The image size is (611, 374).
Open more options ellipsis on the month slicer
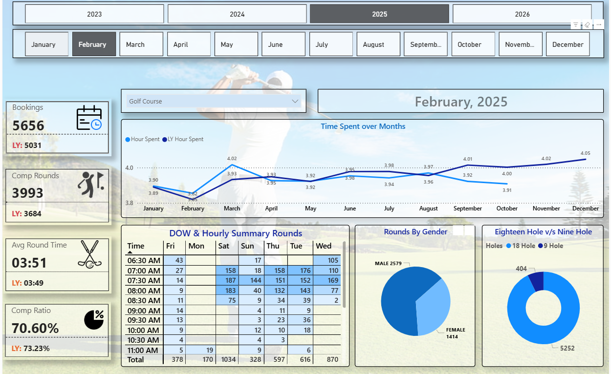pos(599,24)
